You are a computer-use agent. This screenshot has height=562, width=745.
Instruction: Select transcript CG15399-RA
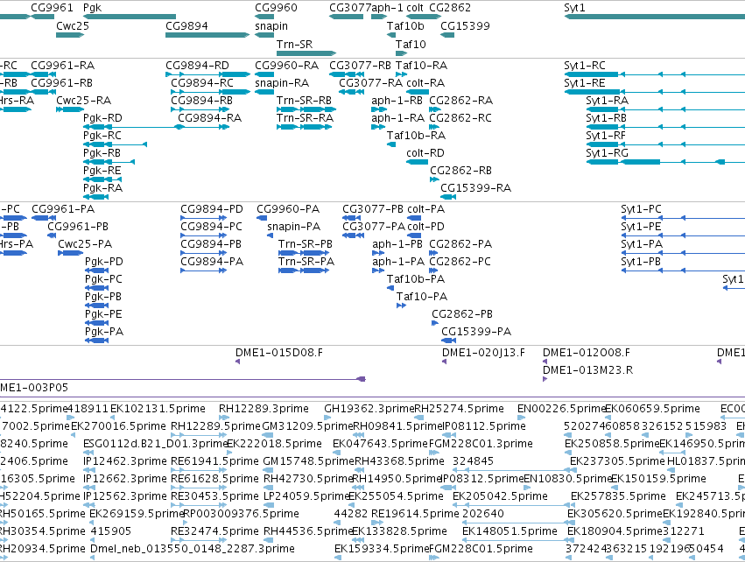[475, 188]
